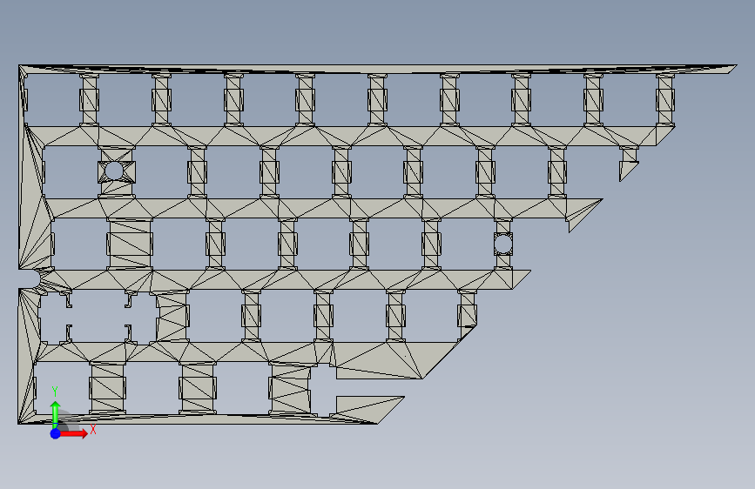
Task: Click the blue Z axis ball on triad
Action: [56, 433]
